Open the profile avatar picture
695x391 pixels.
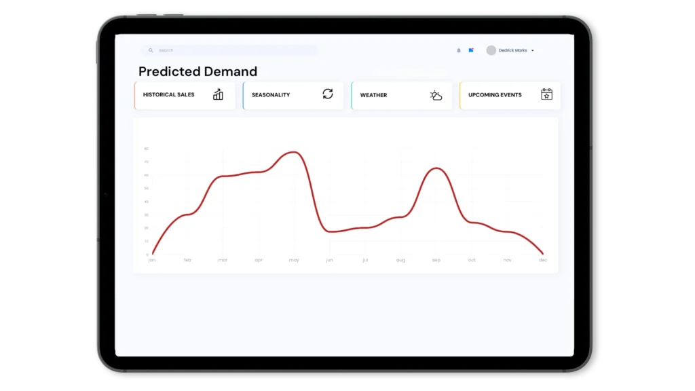click(x=490, y=50)
